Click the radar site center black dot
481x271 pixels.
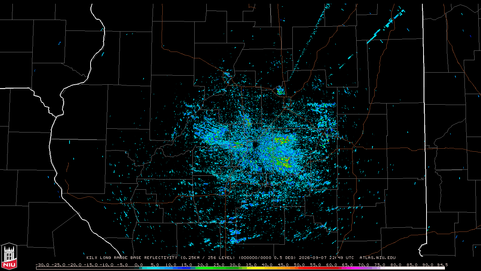254,145
